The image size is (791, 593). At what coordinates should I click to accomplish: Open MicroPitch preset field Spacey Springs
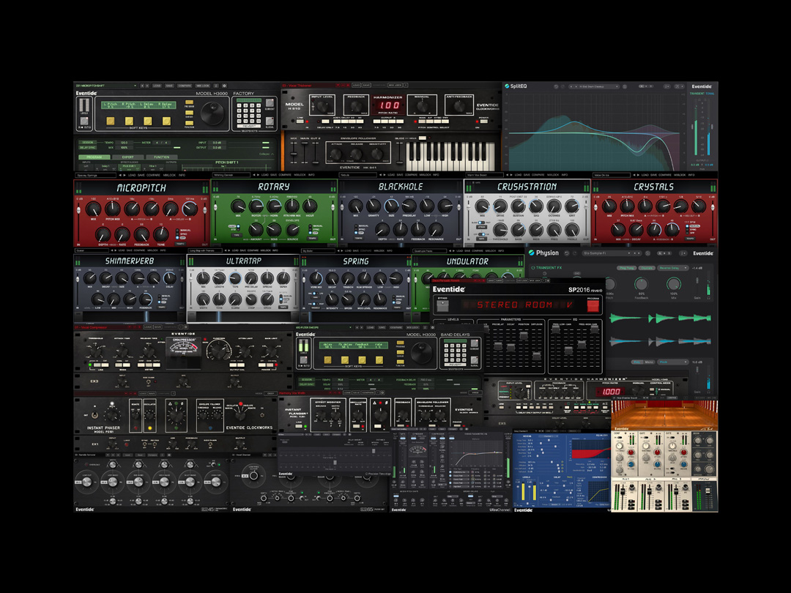pyautogui.click(x=95, y=175)
